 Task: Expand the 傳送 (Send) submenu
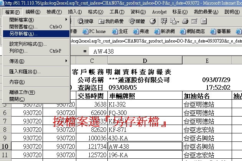coord(17,61)
